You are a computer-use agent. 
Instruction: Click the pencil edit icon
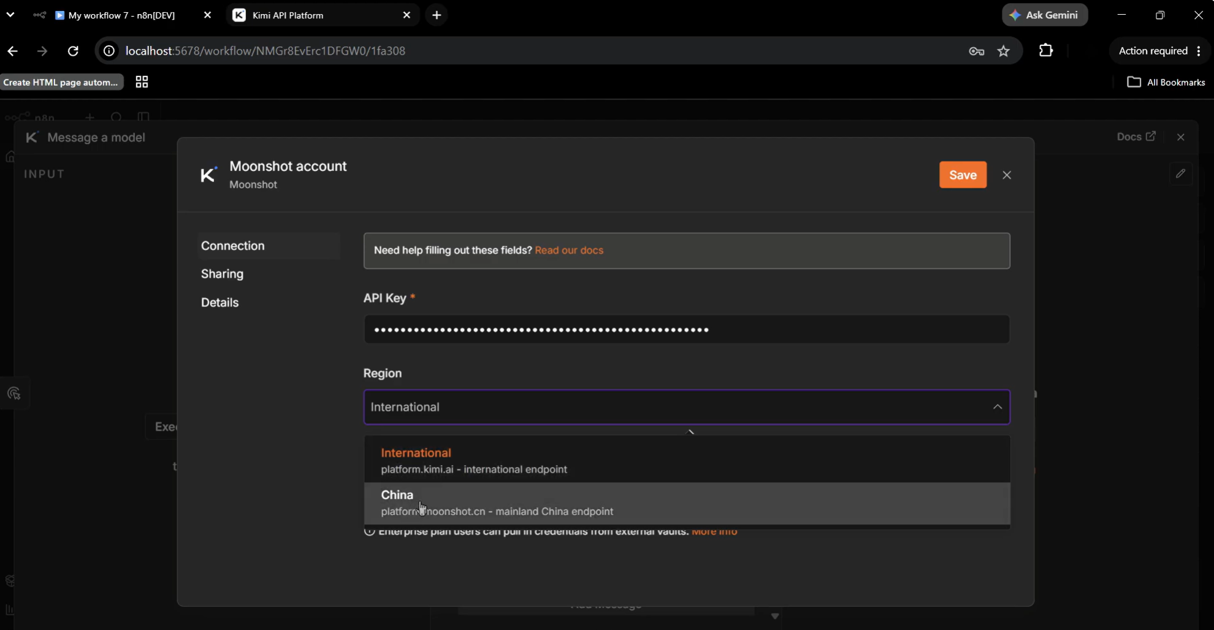click(1181, 174)
